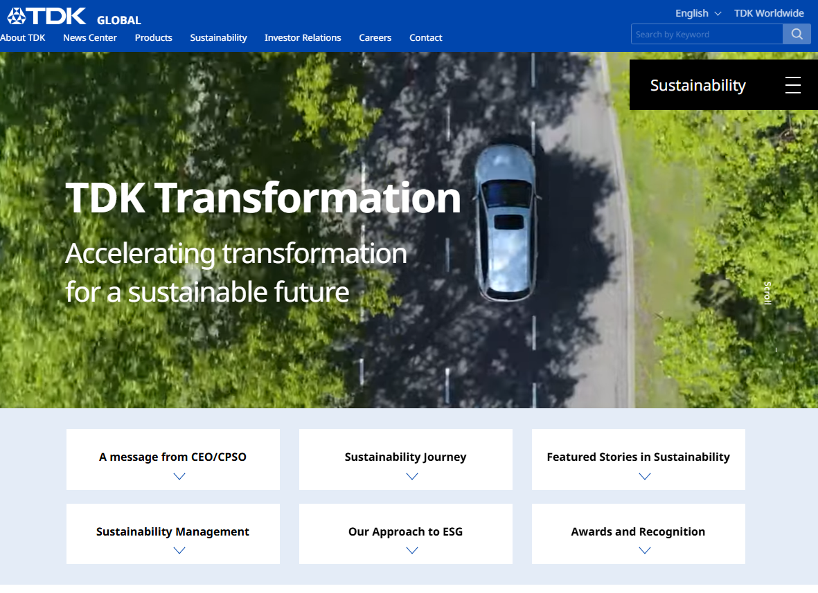Click the Search by Keyword field
The image size is (818, 593).
click(x=707, y=35)
